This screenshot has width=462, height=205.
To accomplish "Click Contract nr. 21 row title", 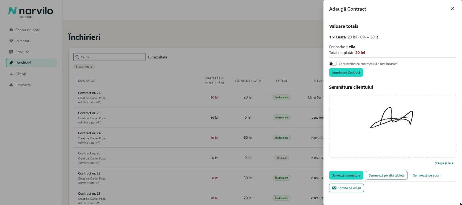I will pos(89,194).
